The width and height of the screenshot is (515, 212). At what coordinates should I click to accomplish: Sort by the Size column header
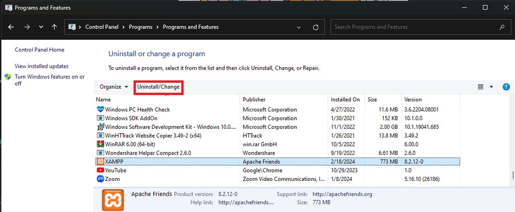click(x=372, y=99)
